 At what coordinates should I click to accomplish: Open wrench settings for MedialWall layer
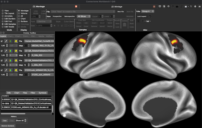[x=6, y=41]
